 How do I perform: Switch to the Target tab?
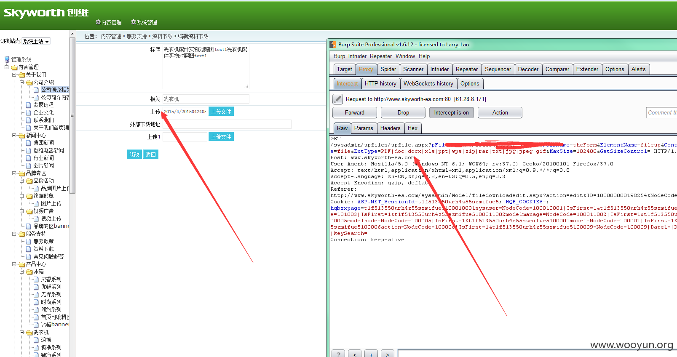point(344,69)
